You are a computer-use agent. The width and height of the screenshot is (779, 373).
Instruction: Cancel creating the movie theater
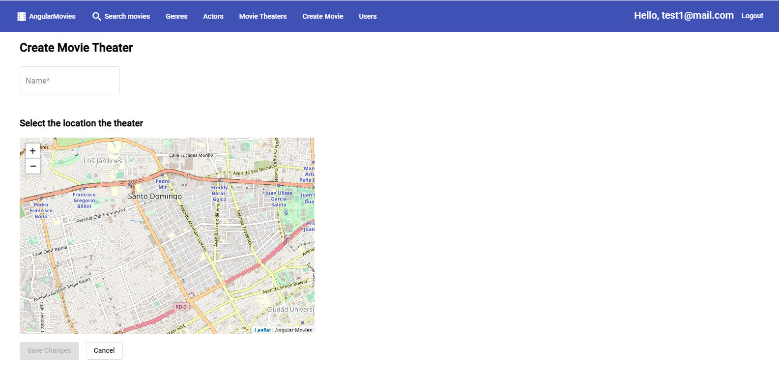coord(104,350)
